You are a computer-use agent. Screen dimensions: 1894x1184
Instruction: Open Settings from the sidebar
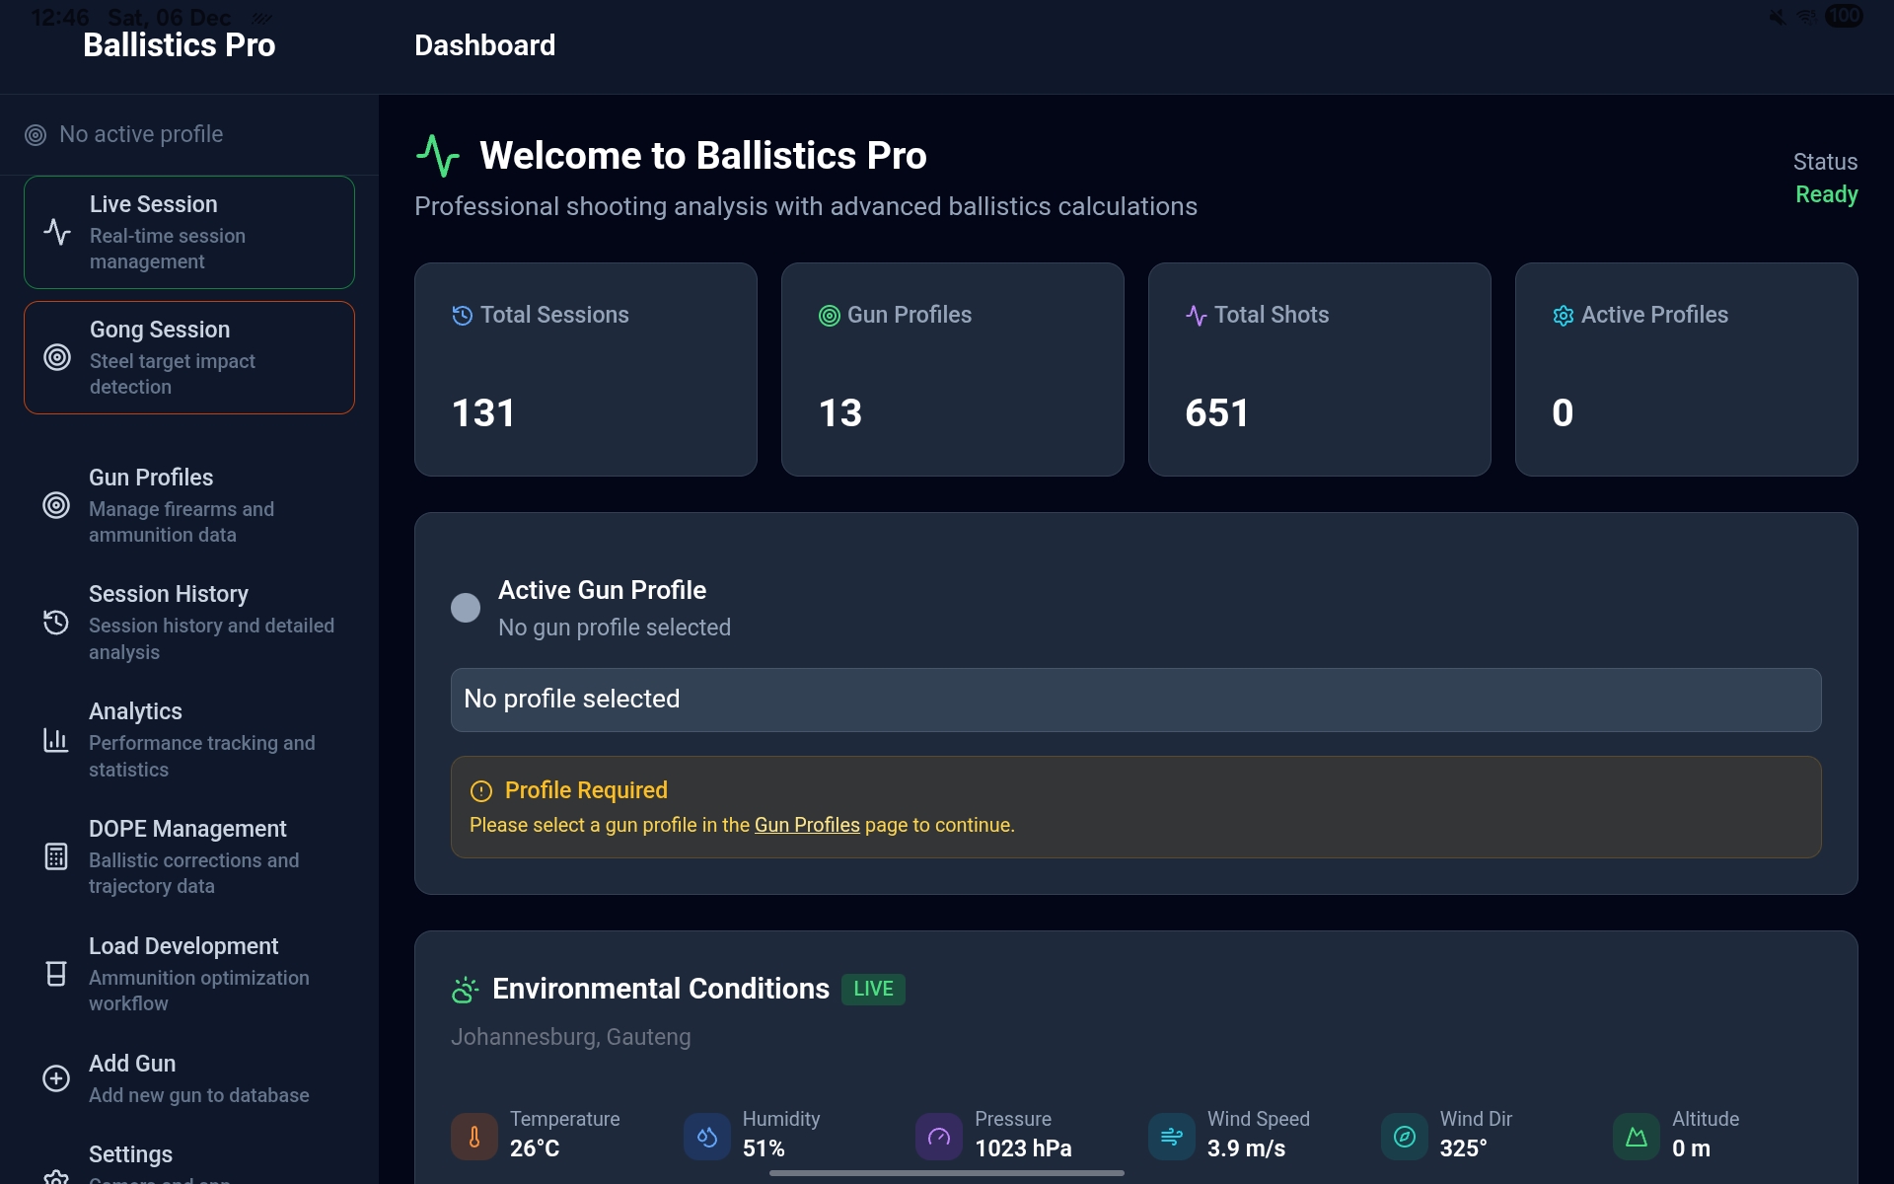[130, 1154]
